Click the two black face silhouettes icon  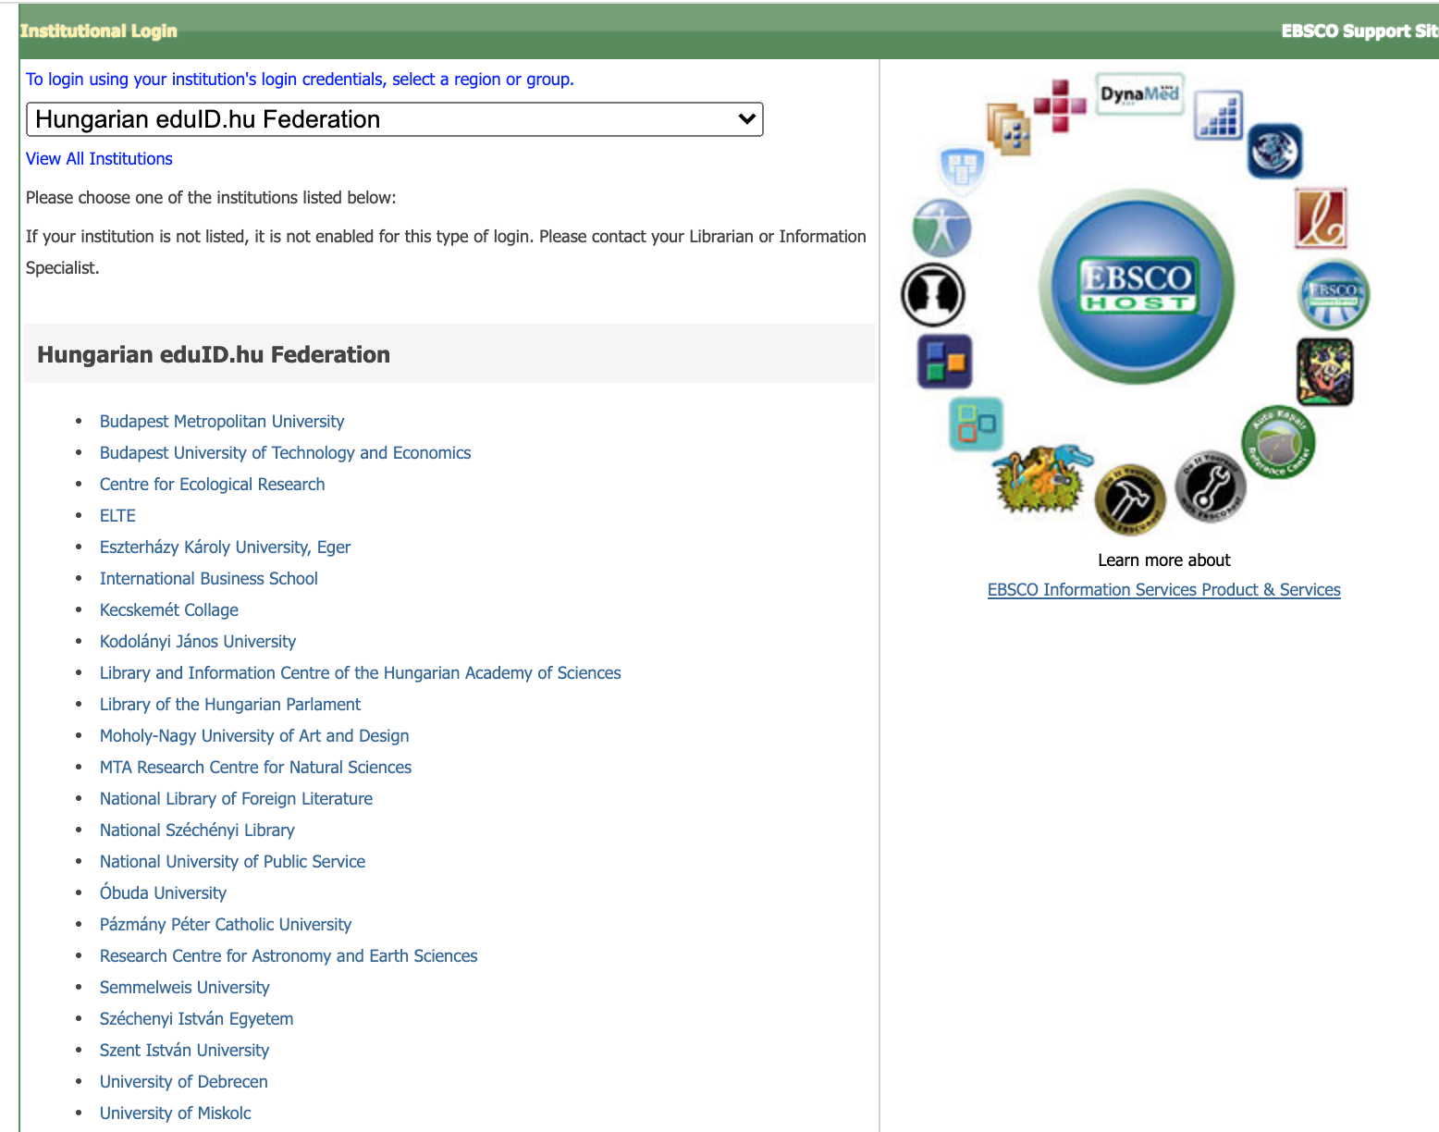[933, 295]
